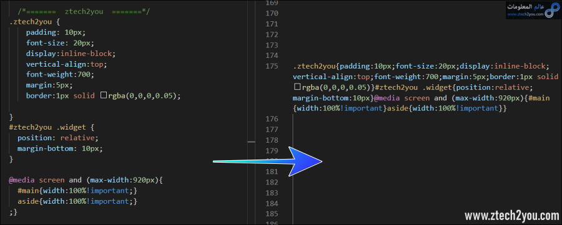Click line number 182 in the gutter

[x=272, y=182]
